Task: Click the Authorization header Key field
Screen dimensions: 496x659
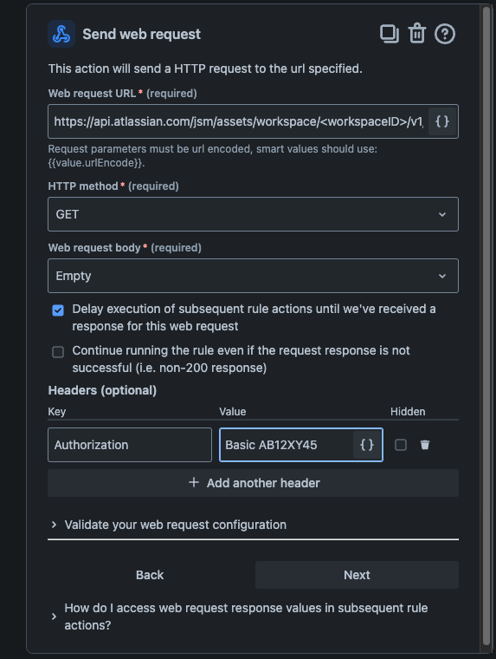Action: [x=130, y=445]
